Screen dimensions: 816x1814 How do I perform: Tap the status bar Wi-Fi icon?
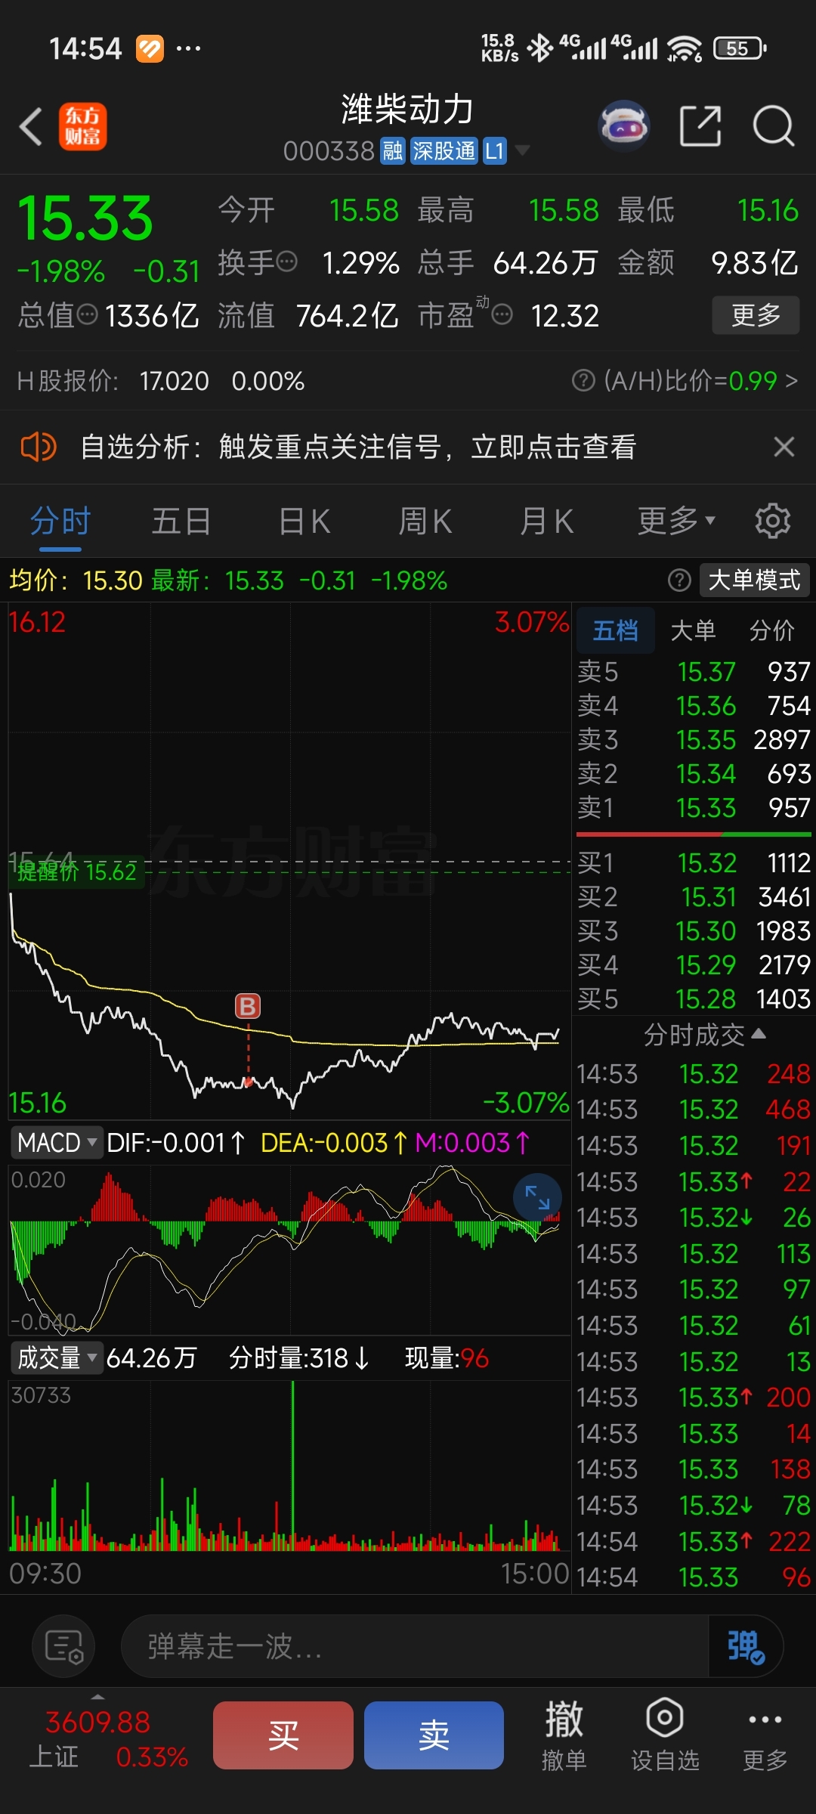click(x=685, y=48)
